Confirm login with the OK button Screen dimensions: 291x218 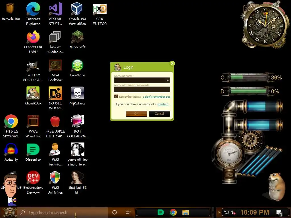pos(136,114)
